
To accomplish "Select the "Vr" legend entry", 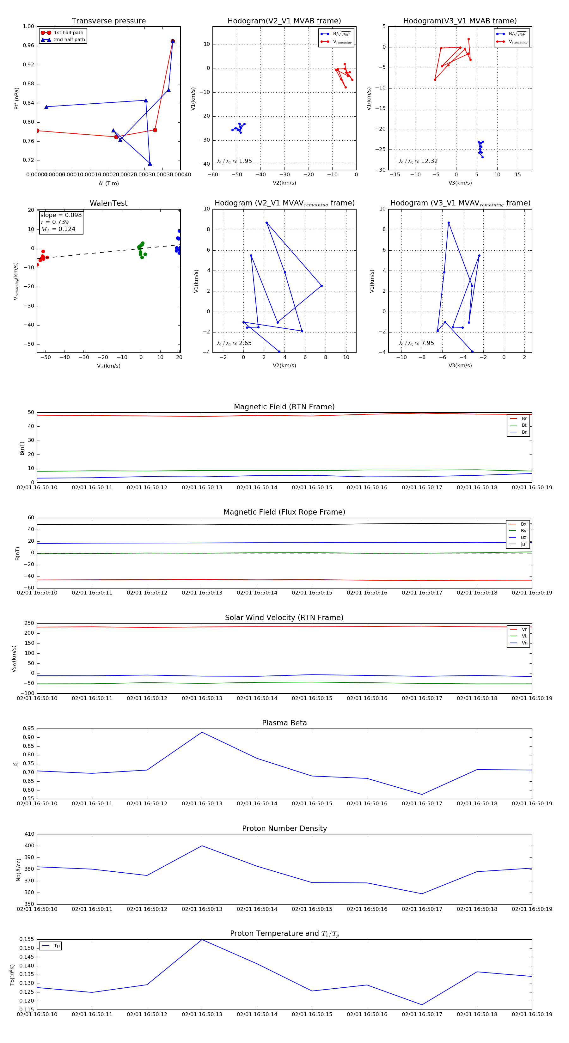I will click(x=518, y=629).
